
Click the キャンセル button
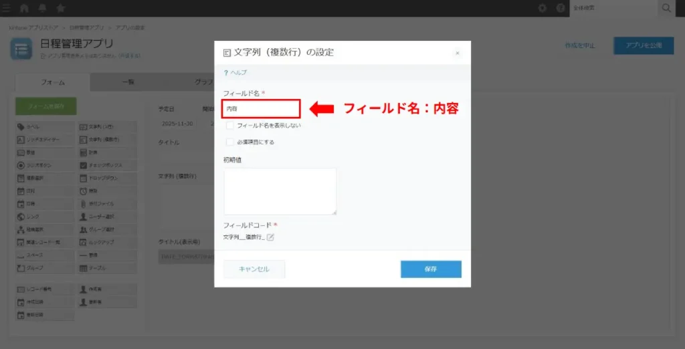[x=254, y=269]
